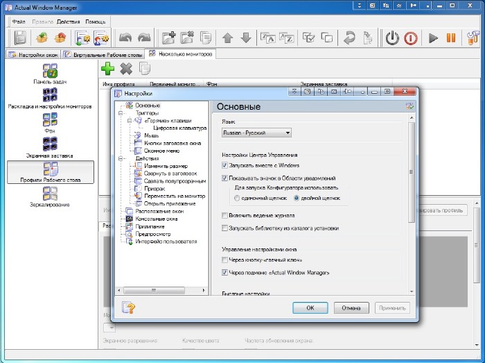This screenshot has width=485, height=363.
Task: Collapse the Действия tree node
Action: [x=121, y=158]
